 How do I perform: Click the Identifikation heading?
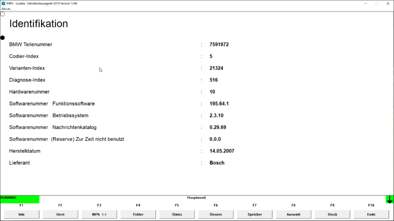39,24
